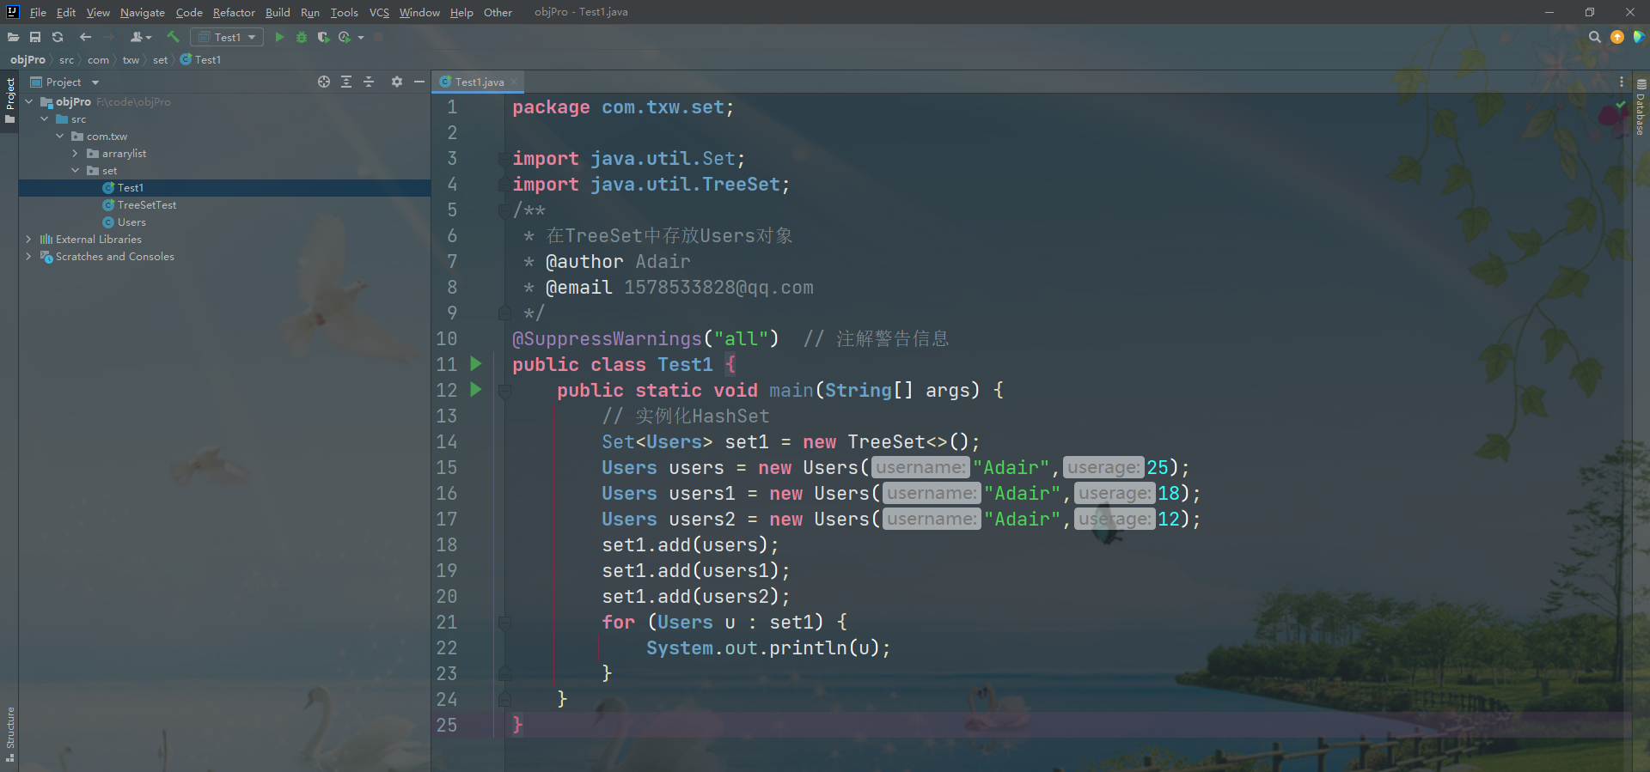Image resolution: width=1650 pixels, height=772 pixels.
Task: Close the Test1.java editor tab
Action: pos(514,82)
